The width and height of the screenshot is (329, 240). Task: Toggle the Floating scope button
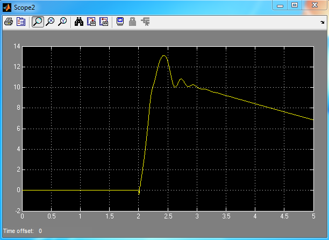tap(120, 22)
